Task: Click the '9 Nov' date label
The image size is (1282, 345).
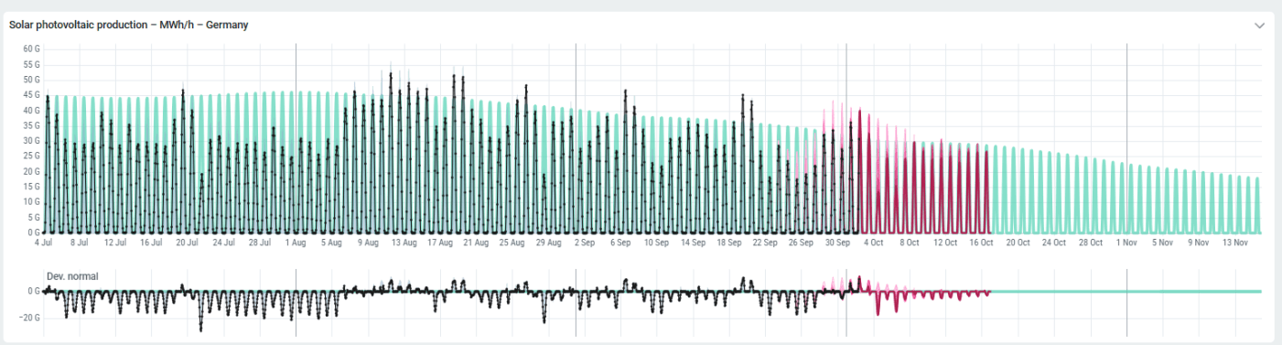Action: 1199,243
